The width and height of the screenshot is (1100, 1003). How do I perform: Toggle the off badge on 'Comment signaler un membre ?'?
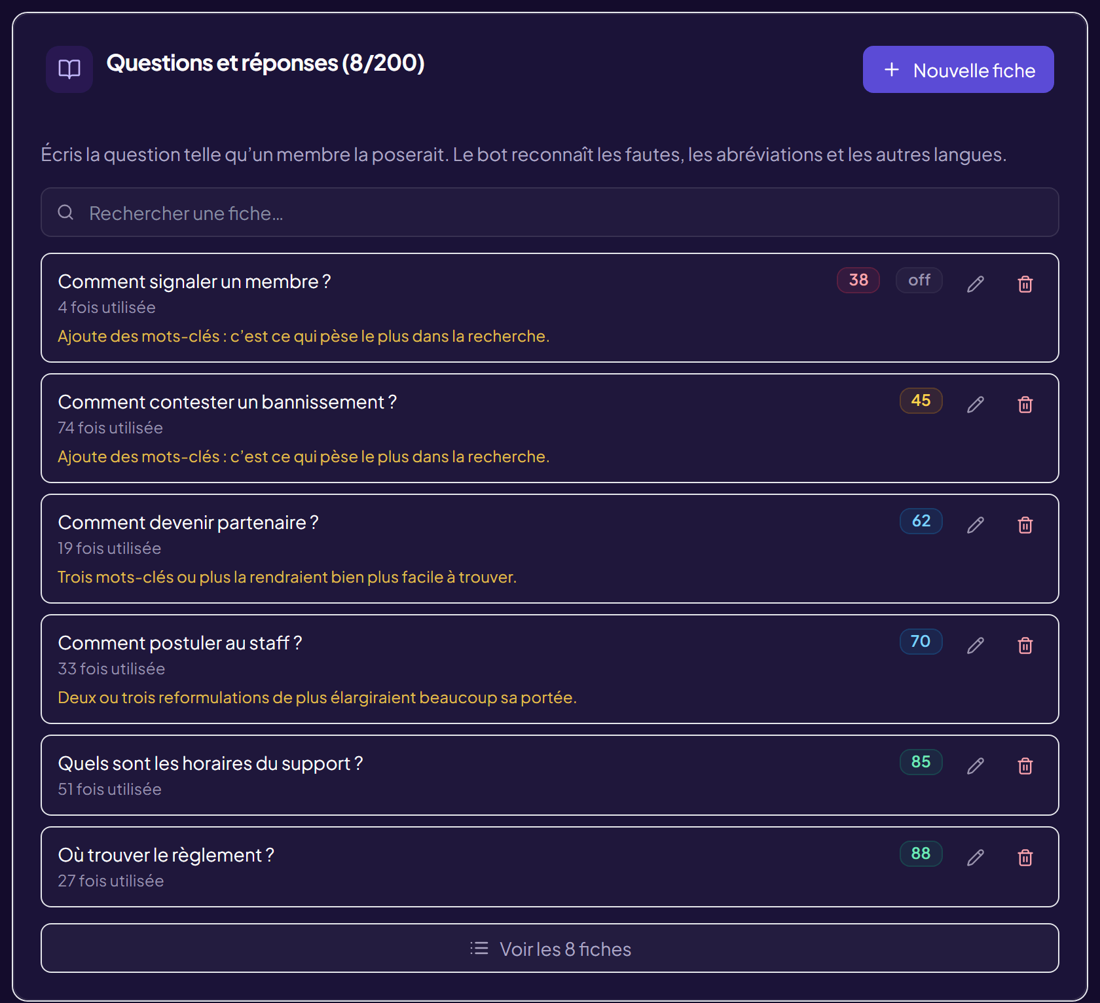(919, 280)
